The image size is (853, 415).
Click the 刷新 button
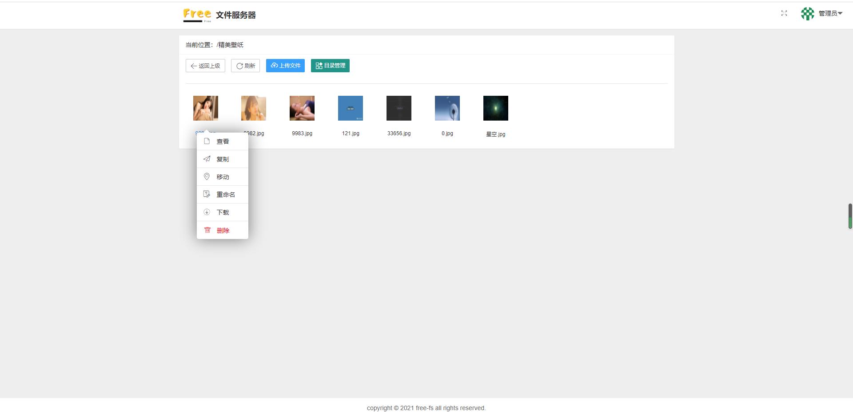pos(245,66)
